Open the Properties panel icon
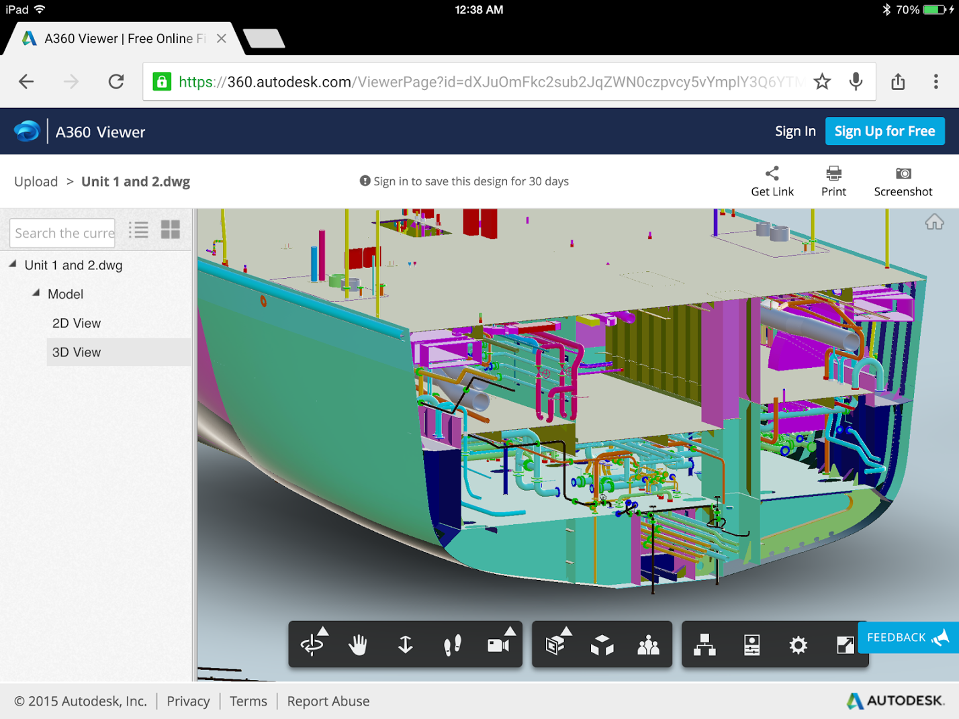The image size is (959, 719). [x=751, y=644]
